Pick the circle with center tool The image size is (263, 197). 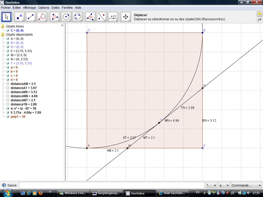66,17
